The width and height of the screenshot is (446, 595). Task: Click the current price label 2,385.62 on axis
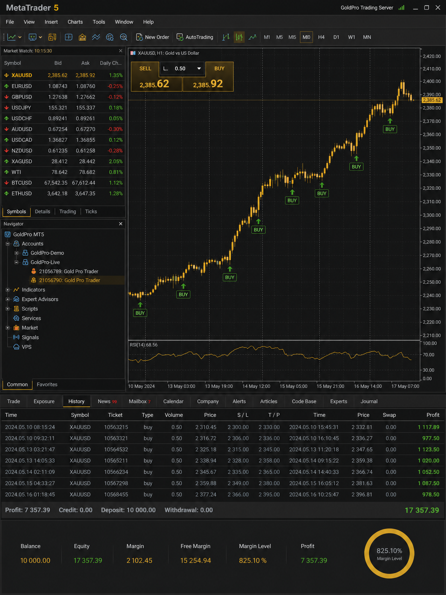pyautogui.click(x=432, y=100)
